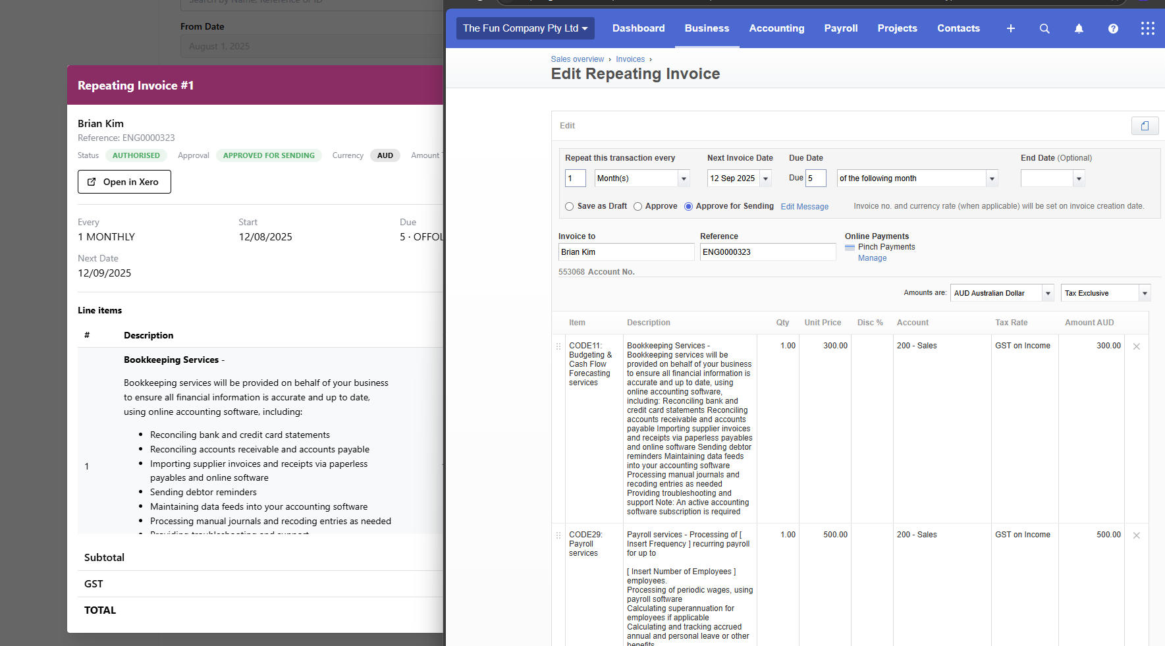
Task: Click the Edit Message link
Action: point(804,207)
